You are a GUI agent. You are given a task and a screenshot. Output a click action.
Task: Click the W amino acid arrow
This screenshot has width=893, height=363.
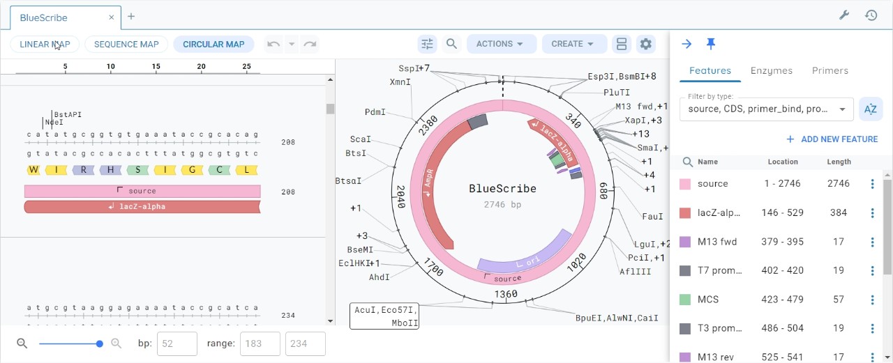pyautogui.click(x=34, y=170)
